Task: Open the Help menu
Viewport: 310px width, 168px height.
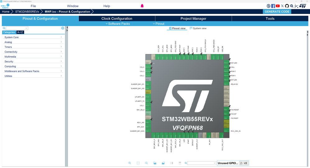Action: [x=107, y=6]
